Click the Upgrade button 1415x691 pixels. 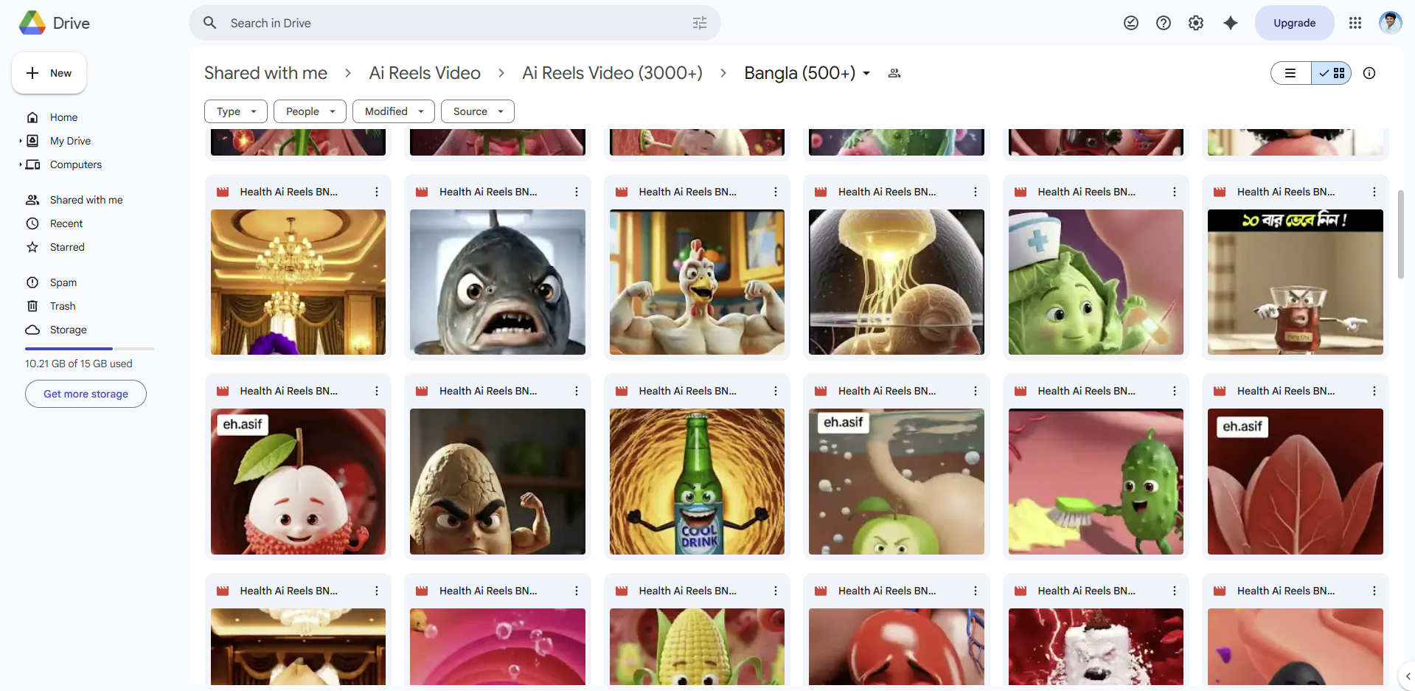pyautogui.click(x=1293, y=23)
